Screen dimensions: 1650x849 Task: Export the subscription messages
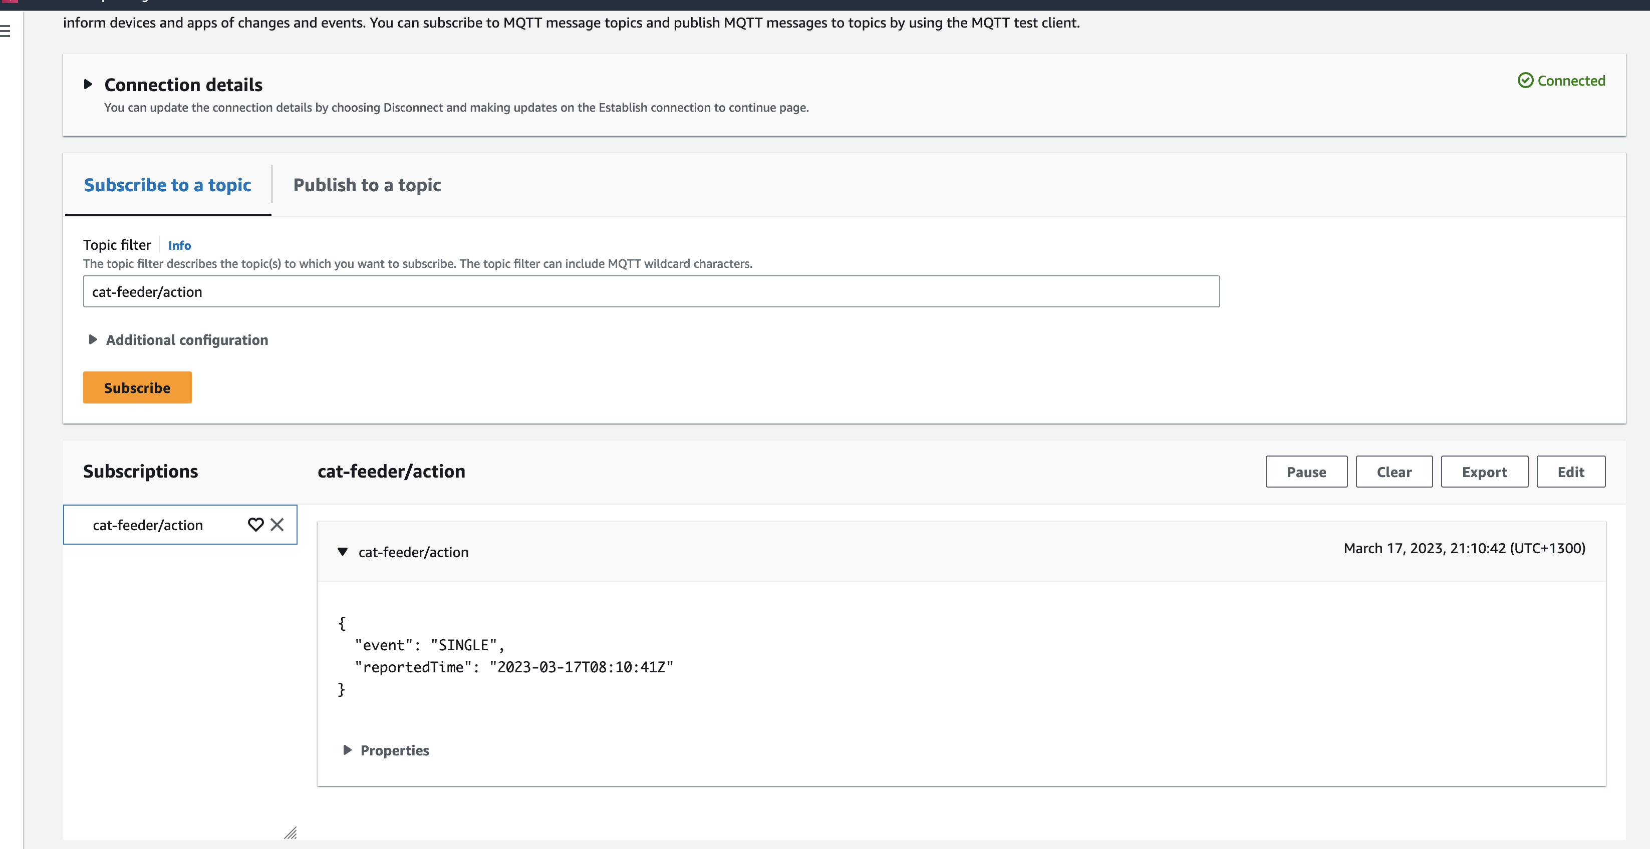point(1484,472)
